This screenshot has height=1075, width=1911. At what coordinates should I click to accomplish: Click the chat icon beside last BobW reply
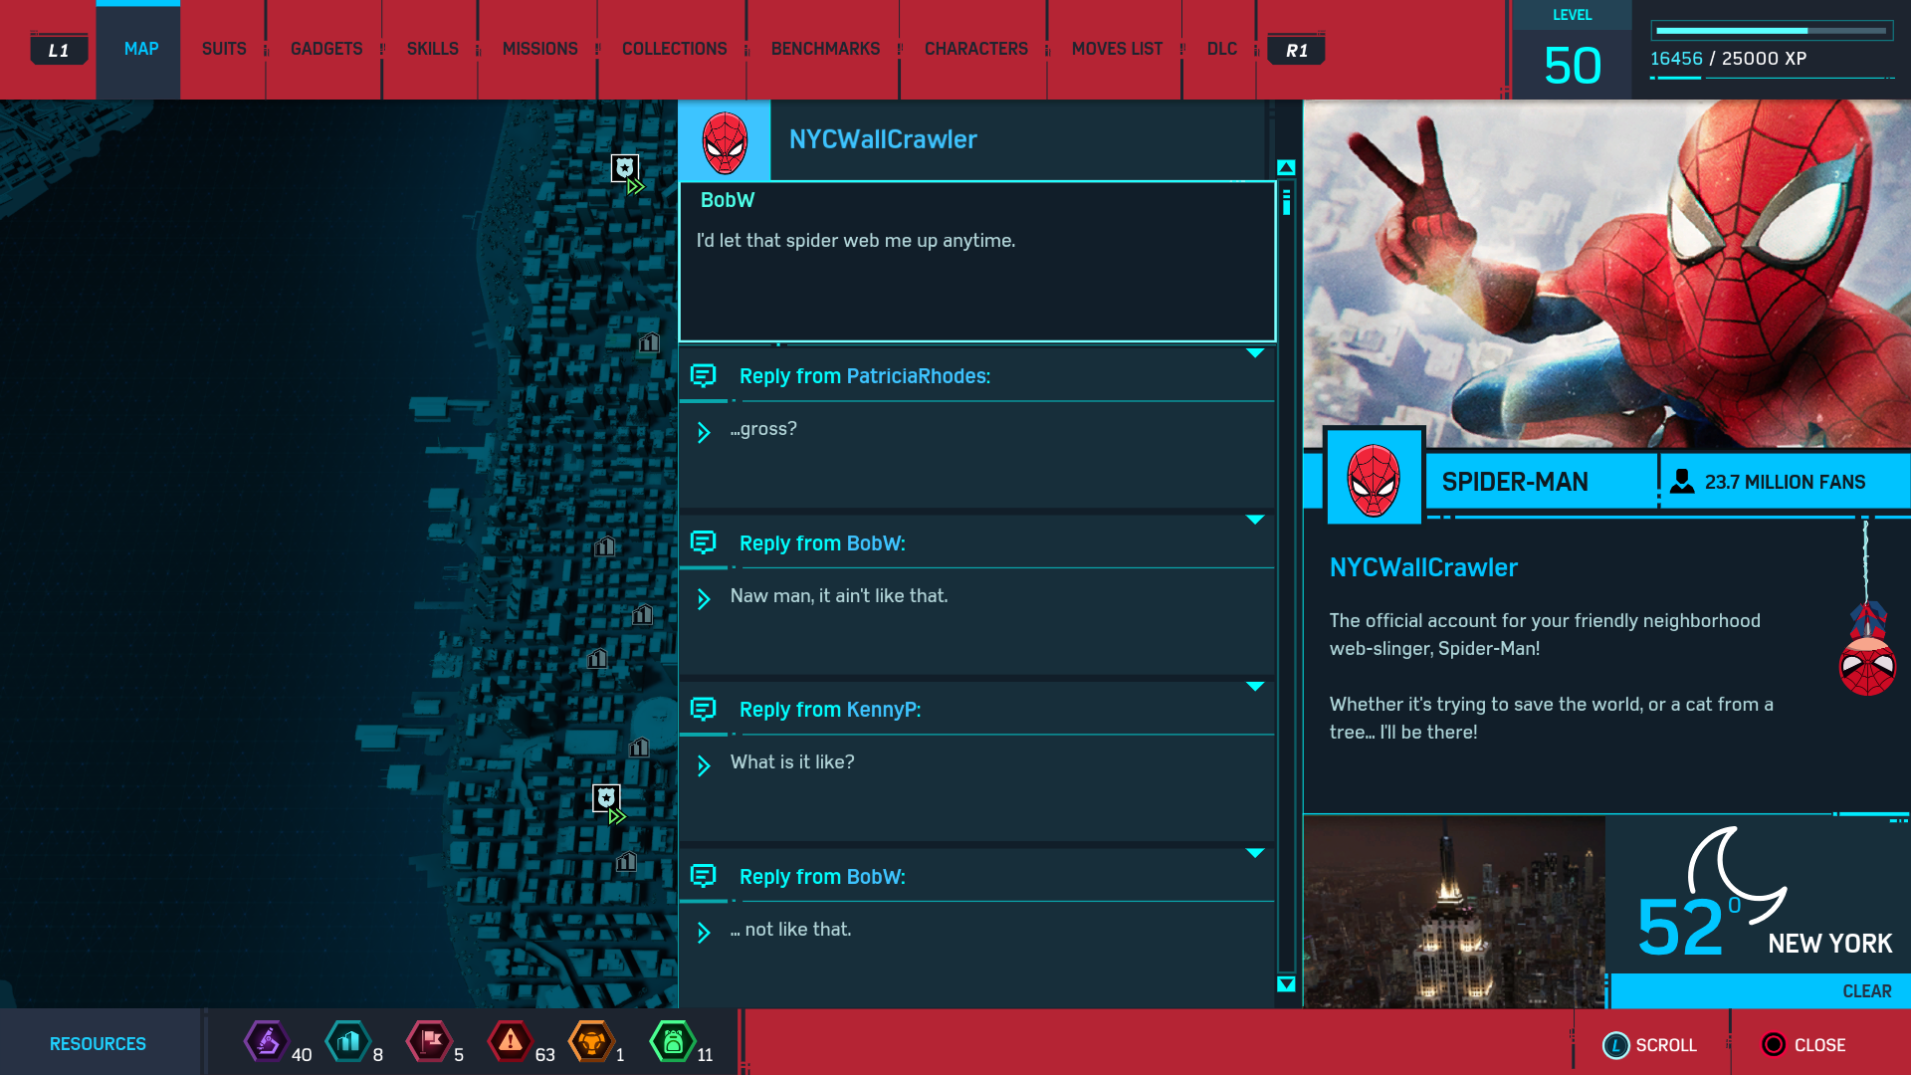(704, 876)
